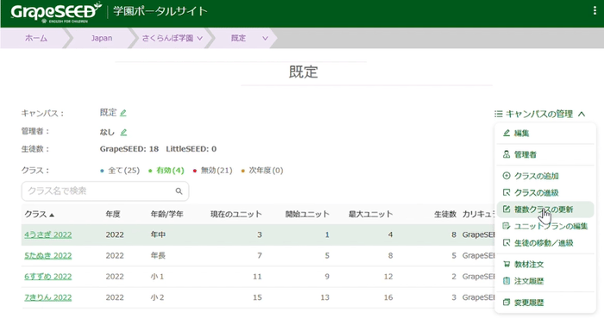
Task: Sort by class using the クラス arrow
Action: pyautogui.click(x=52, y=215)
